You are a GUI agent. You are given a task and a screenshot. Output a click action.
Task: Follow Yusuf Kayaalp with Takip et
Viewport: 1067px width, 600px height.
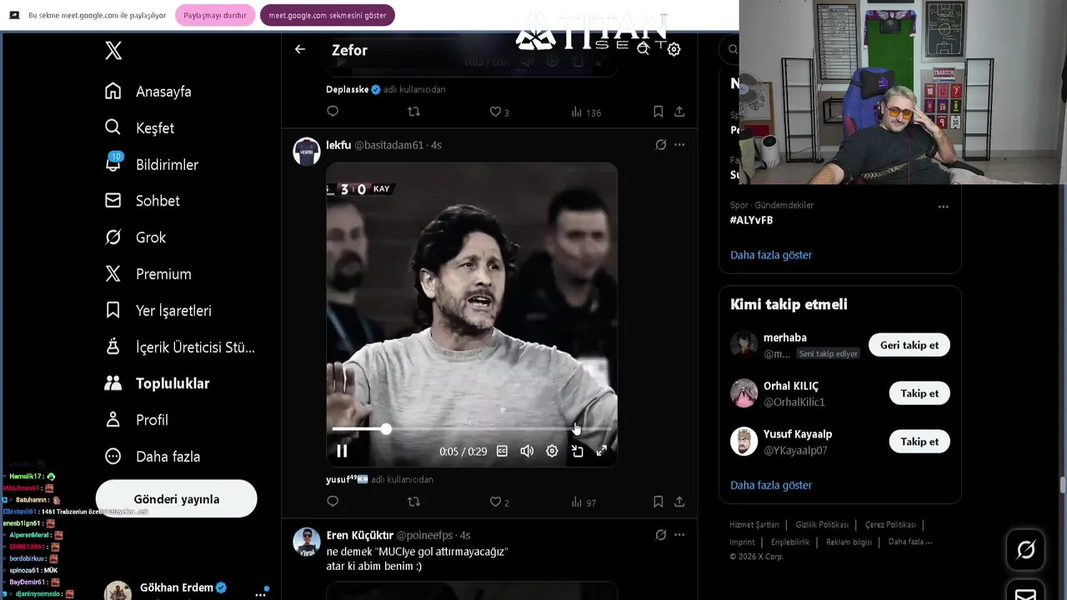click(x=919, y=442)
